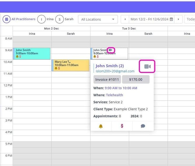Click the Mon 2 Dec column header
Image resolution: width=195 pixels, height=166 pixels.
pyautogui.click(x=51, y=29)
